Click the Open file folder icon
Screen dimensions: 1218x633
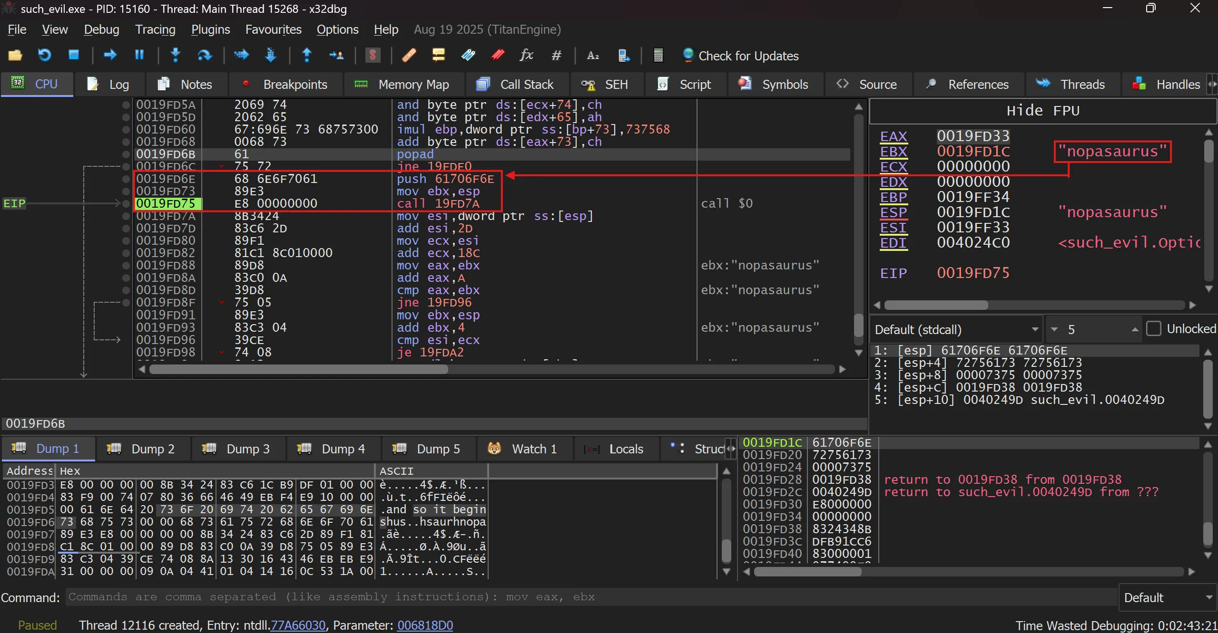[x=15, y=56]
